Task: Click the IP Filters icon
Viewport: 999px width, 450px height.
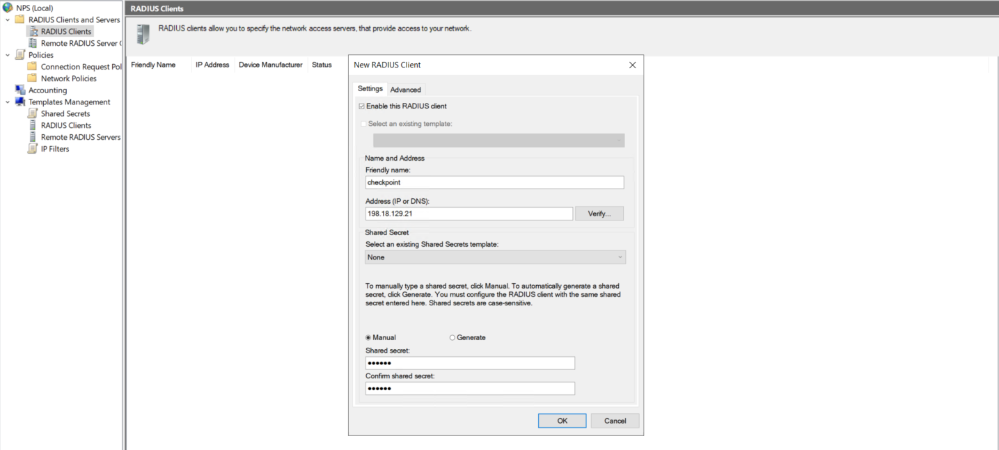Action: tap(32, 149)
